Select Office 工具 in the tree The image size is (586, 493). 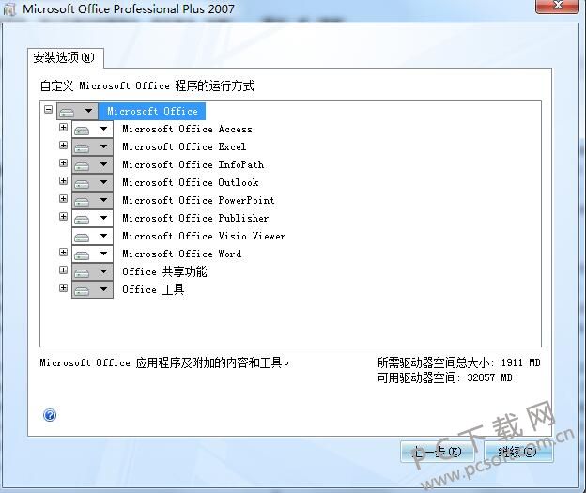(153, 289)
